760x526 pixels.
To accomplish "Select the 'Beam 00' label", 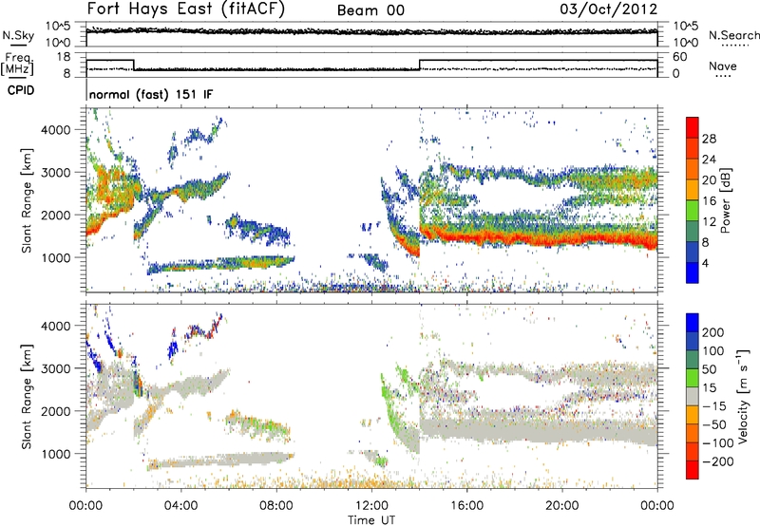I will click(x=370, y=10).
